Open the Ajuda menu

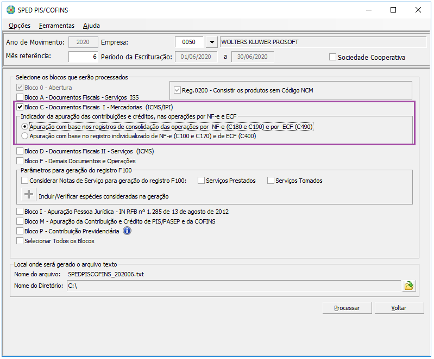coord(91,26)
